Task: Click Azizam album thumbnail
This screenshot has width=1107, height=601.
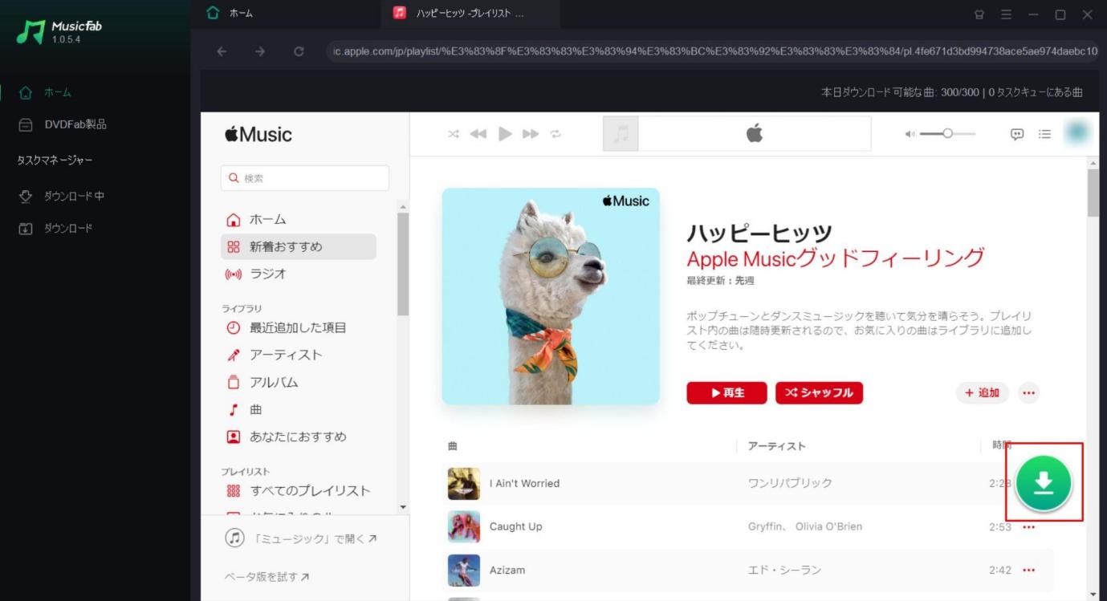Action: pyautogui.click(x=464, y=570)
